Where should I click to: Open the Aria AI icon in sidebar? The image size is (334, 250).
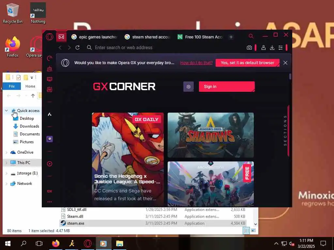tap(50, 114)
